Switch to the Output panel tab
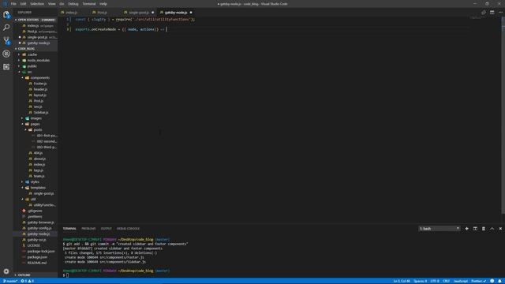Image resolution: width=505 pixels, height=284 pixels. [x=106, y=229]
